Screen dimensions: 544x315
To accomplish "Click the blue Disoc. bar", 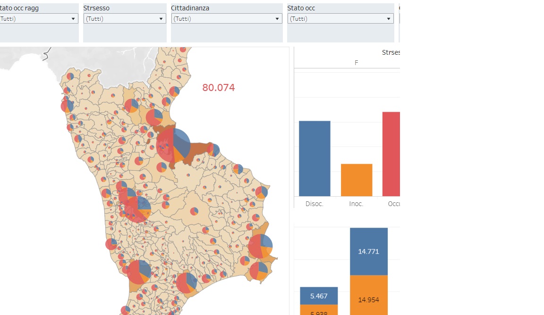I will pyautogui.click(x=314, y=158).
